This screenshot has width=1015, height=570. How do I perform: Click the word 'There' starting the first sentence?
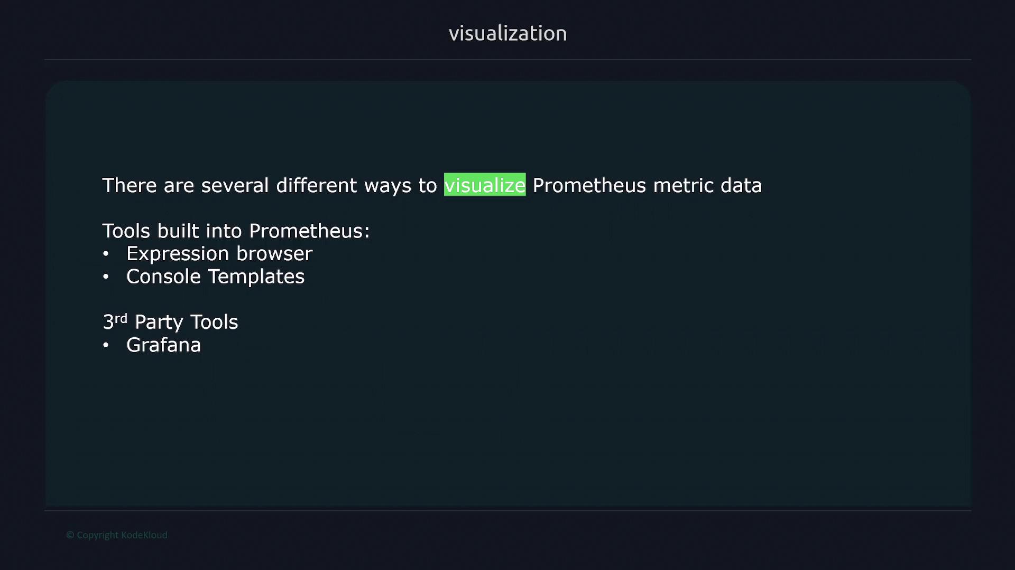129,186
